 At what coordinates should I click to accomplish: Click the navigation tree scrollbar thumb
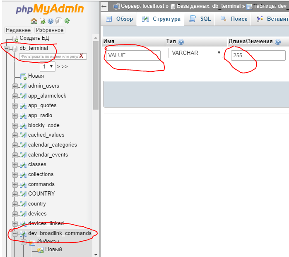(x=96, y=76)
